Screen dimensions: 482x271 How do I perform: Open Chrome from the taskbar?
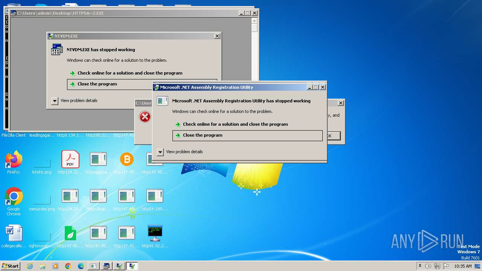point(68,266)
